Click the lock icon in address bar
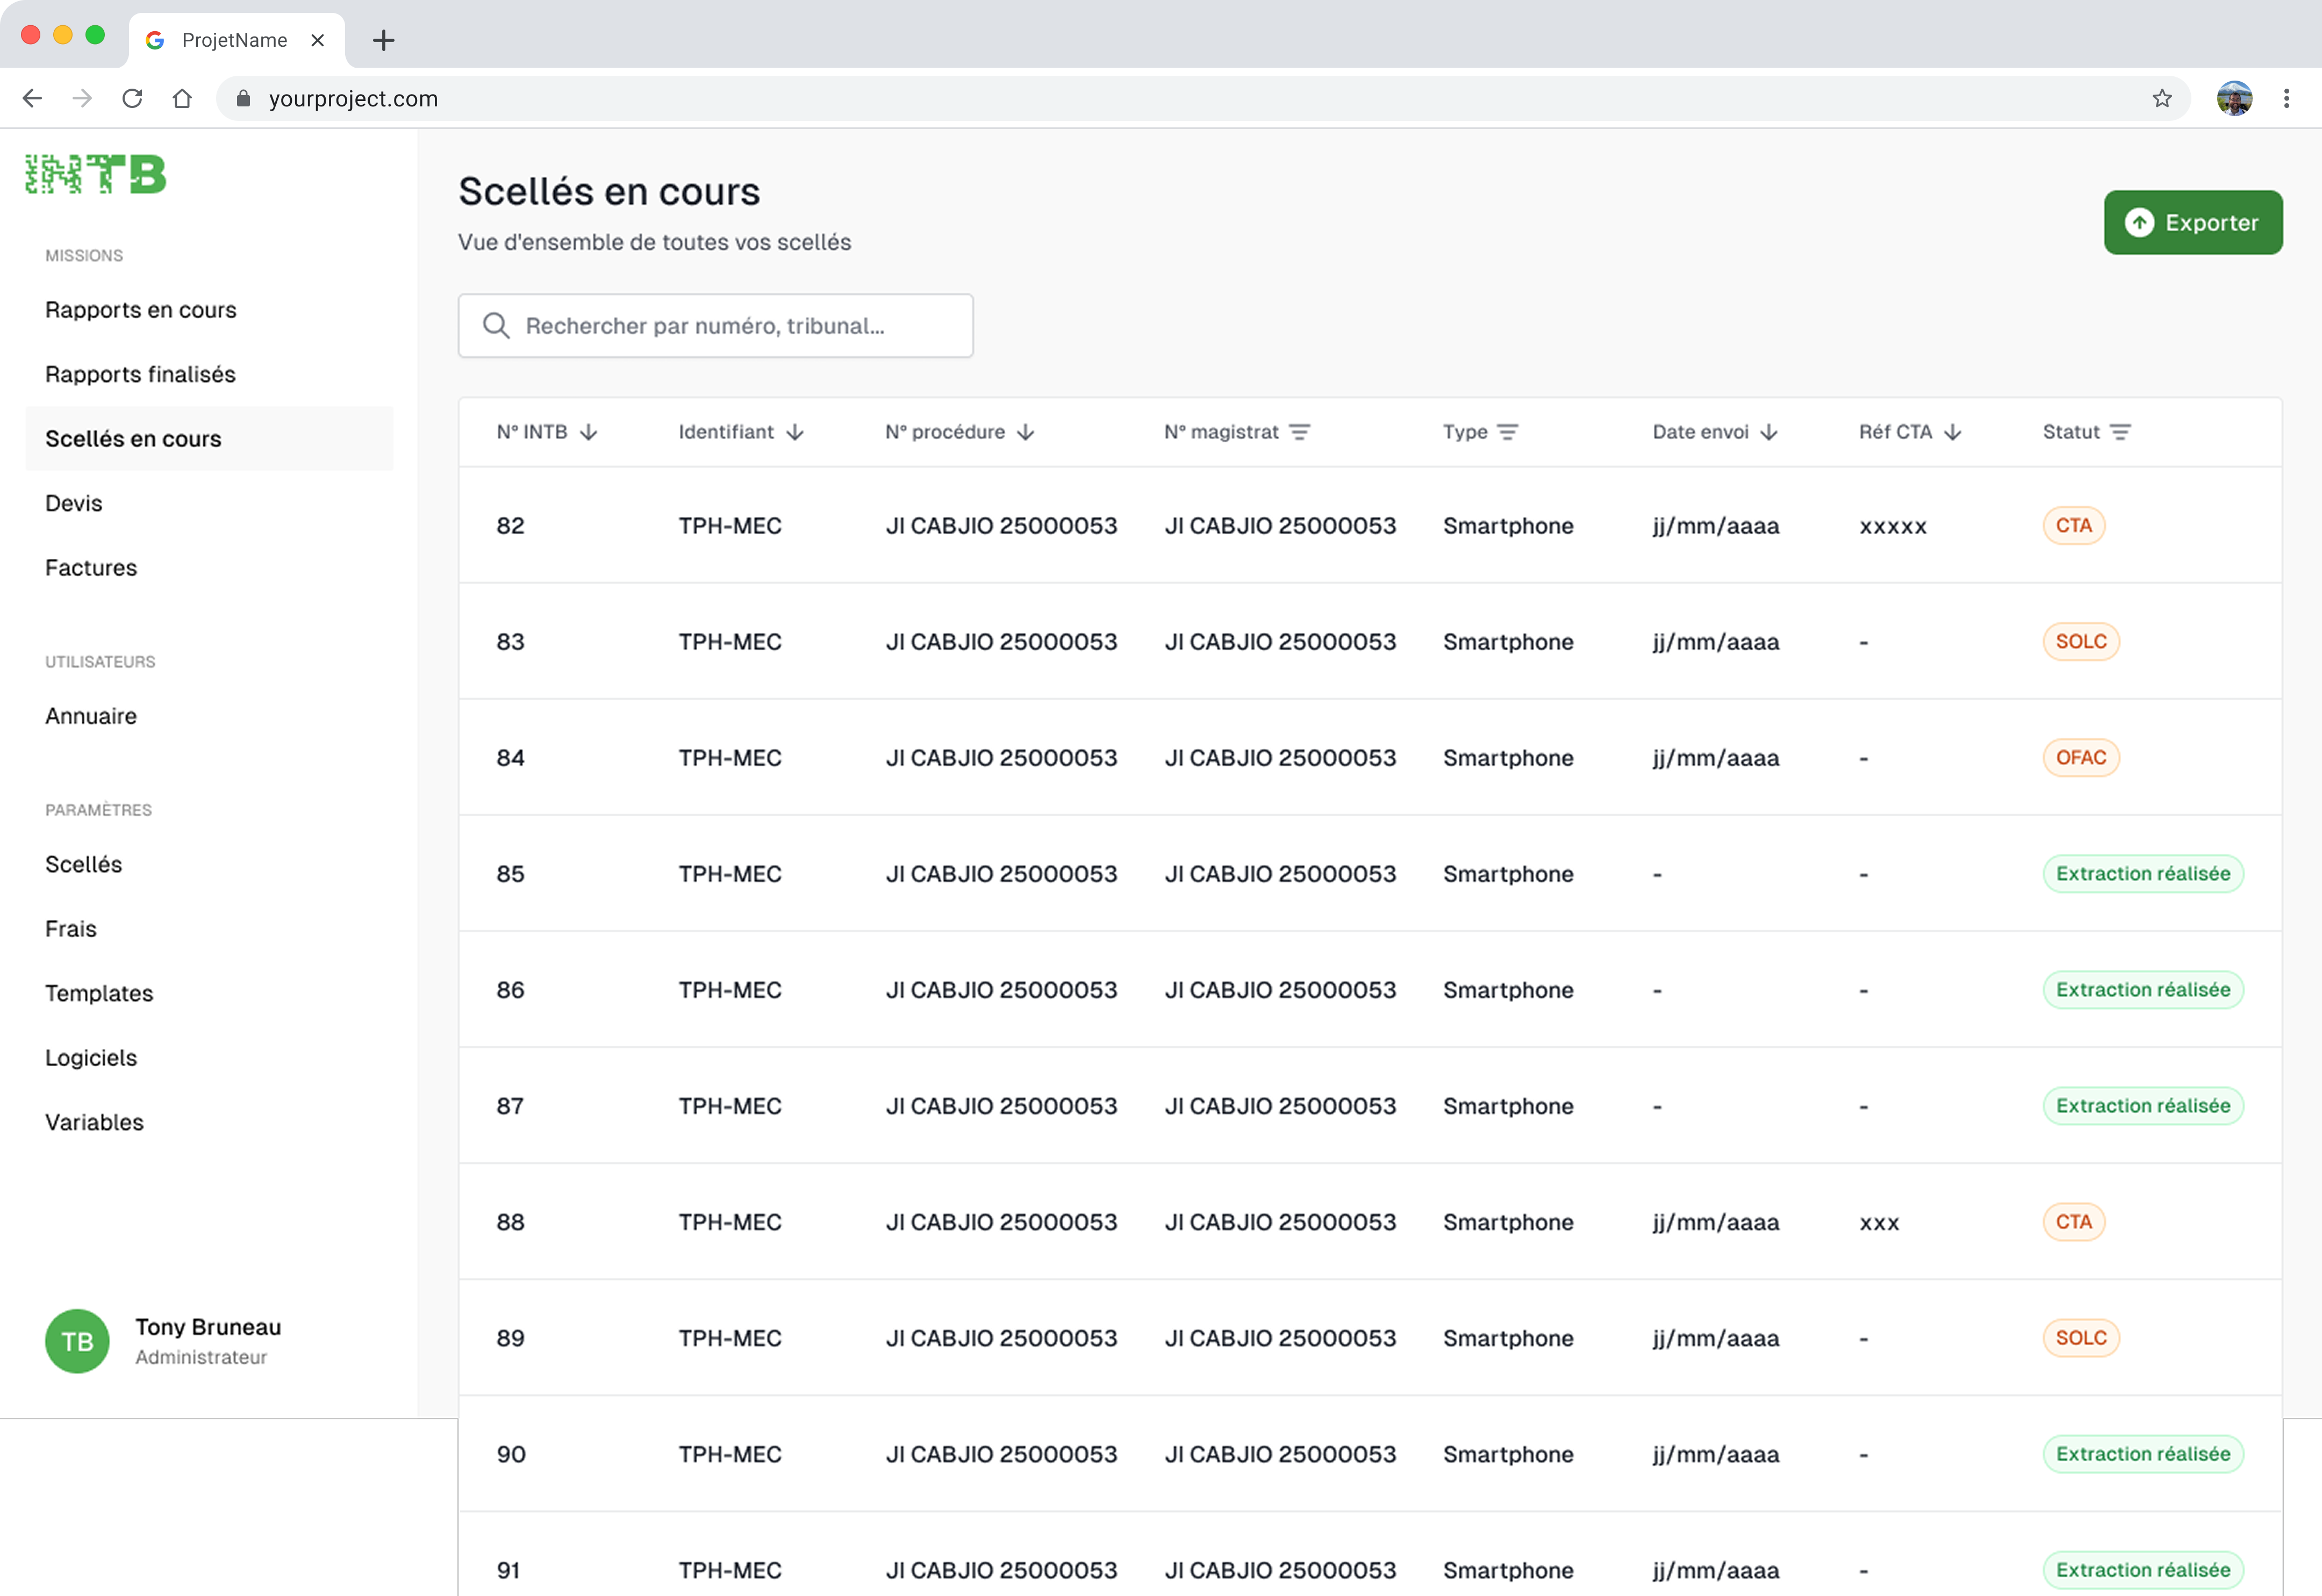Viewport: 2322px width, 1596px height. point(243,98)
